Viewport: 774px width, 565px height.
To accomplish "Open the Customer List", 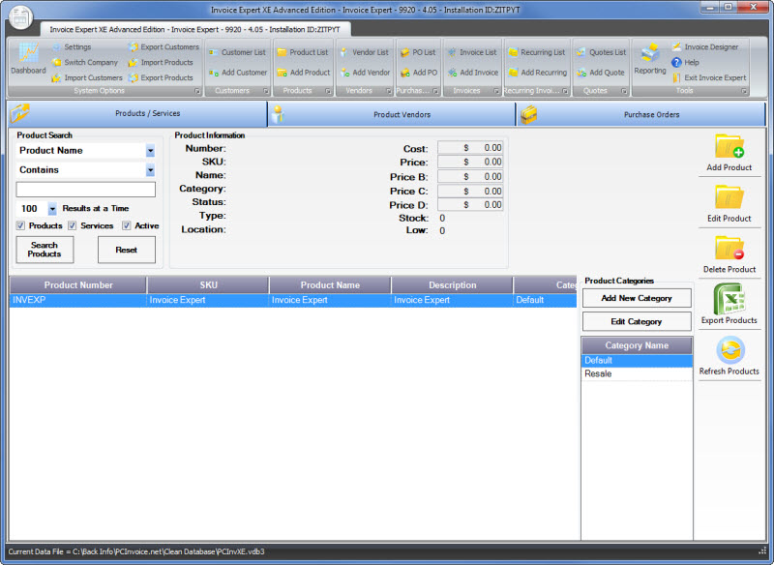I will 237,52.
